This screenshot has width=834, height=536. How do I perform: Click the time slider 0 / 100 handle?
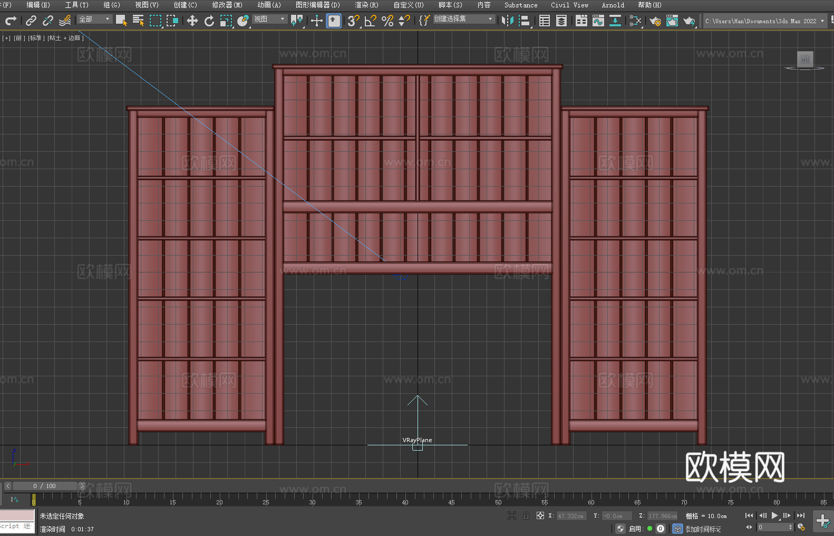point(45,486)
